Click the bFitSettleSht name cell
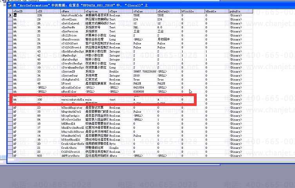This screenshot has width=295, height=188. click(73, 120)
